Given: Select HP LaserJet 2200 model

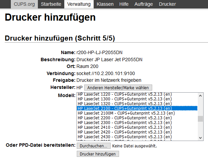Looking at the screenshot, I should pyautogui.click(x=137, y=118).
